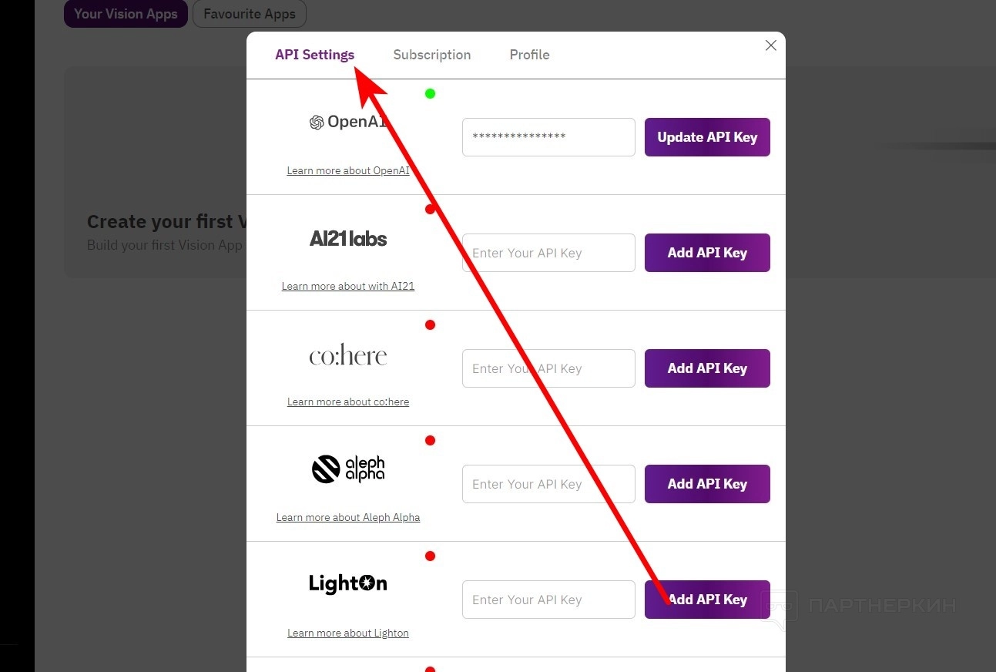996x672 pixels.
Task: Open Learn more about with AI21 link
Action: click(348, 286)
